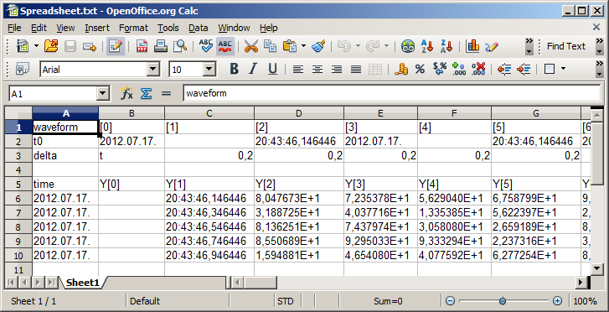Click Find Text field

tap(566, 46)
